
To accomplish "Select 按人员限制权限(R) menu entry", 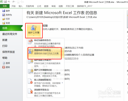I will point(46,83).
